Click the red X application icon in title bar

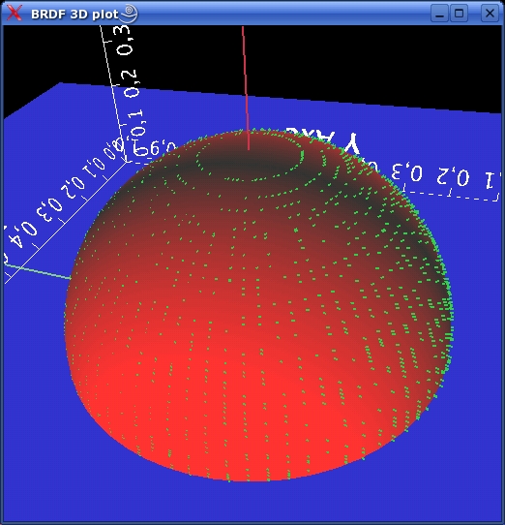[15, 14]
